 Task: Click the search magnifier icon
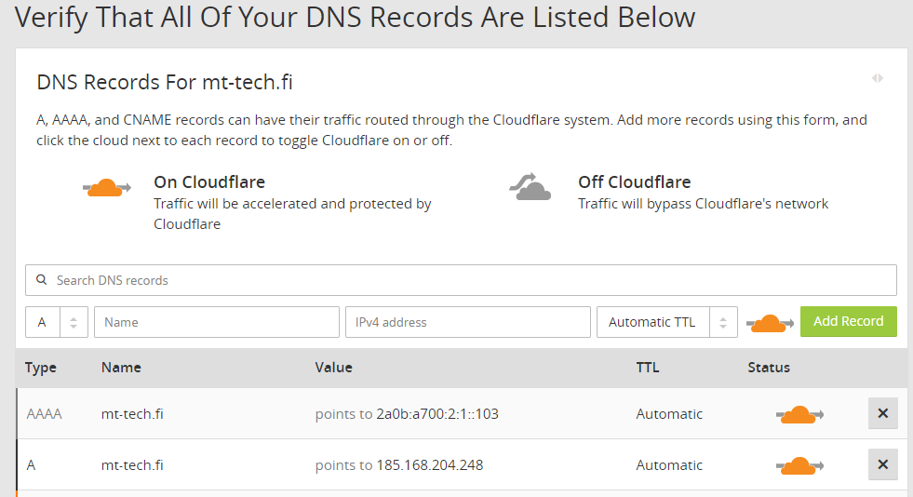click(42, 280)
